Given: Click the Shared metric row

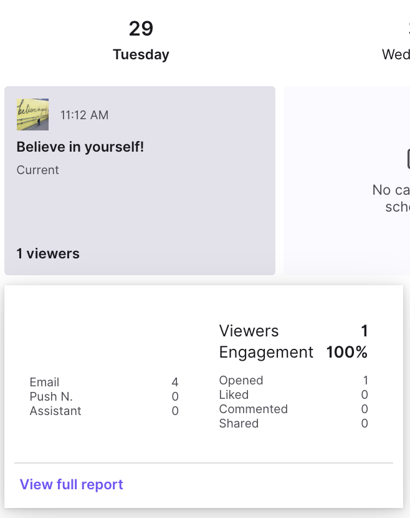Looking at the screenshot, I should click(293, 423).
